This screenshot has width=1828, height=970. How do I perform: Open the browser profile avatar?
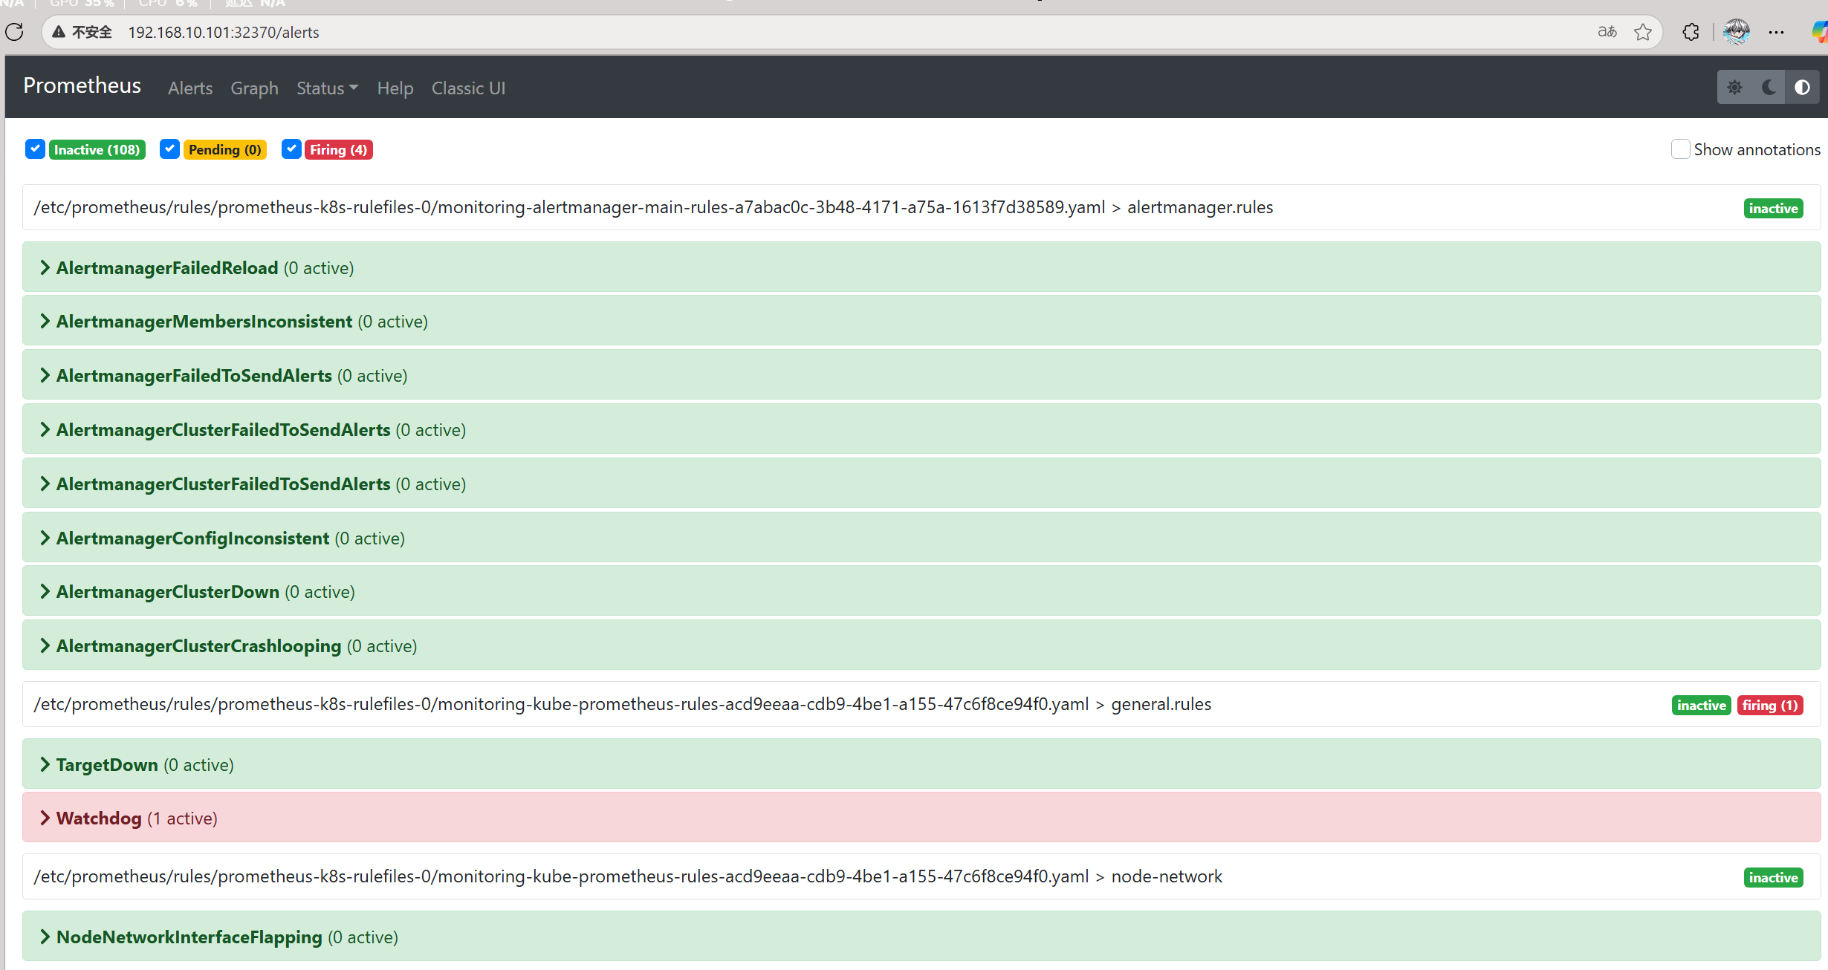pos(1736,32)
